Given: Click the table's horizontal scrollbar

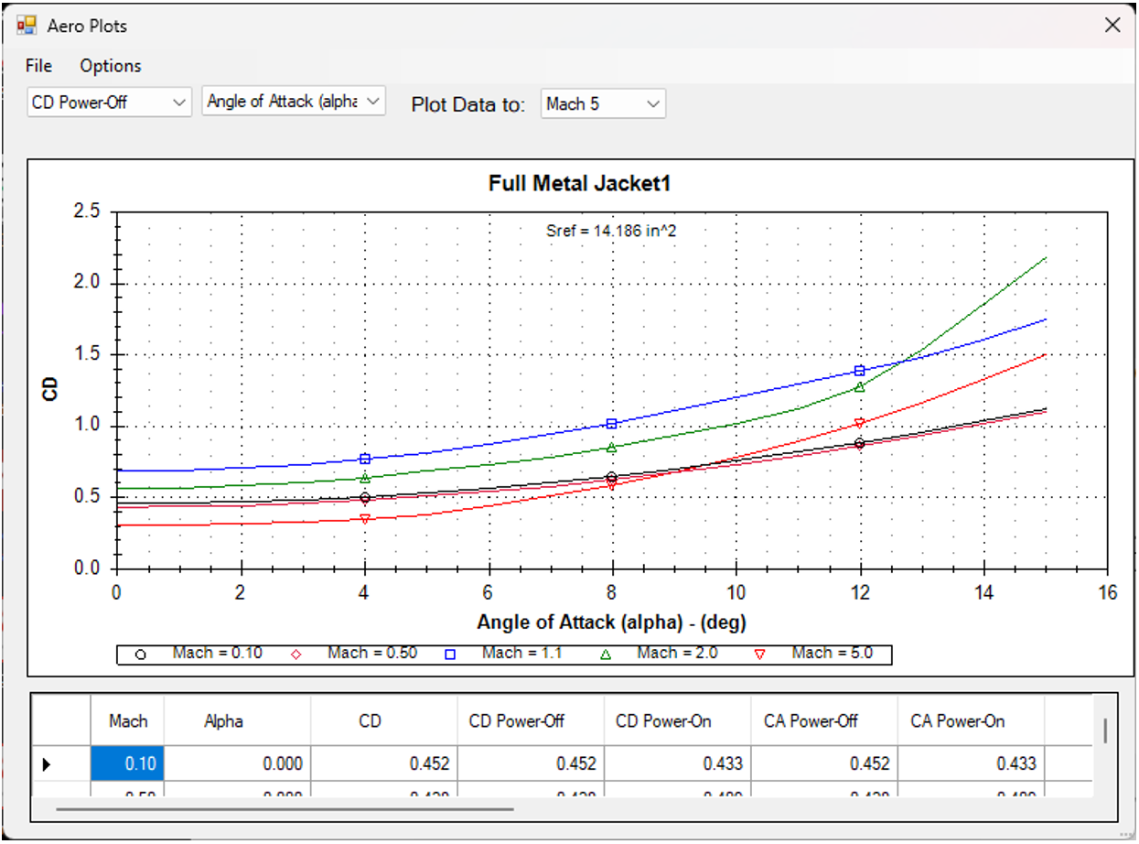Looking at the screenshot, I should [x=284, y=809].
